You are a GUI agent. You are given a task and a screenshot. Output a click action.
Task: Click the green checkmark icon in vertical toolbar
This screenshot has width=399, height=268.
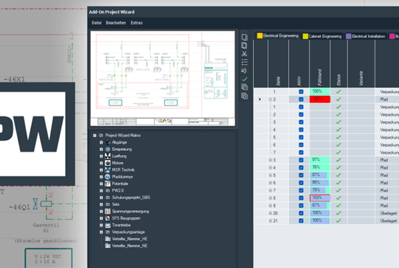pos(245,78)
